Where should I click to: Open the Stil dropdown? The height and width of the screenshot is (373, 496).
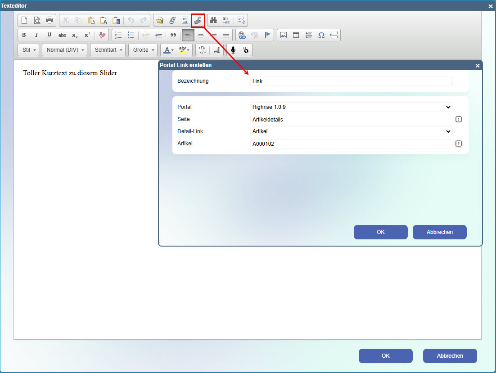click(x=28, y=50)
